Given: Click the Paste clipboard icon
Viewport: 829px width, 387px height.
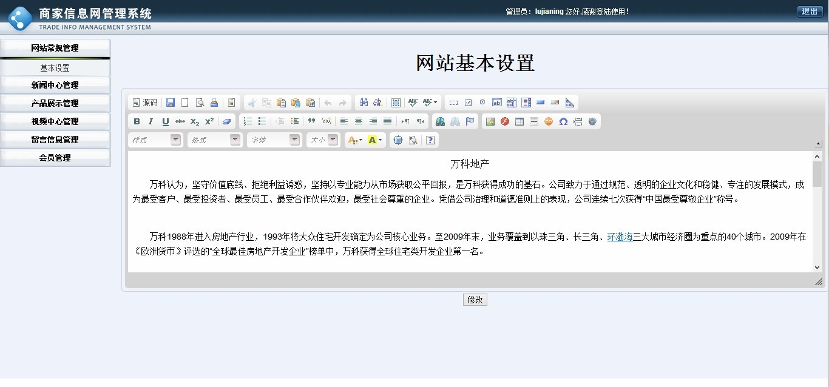Looking at the screenshot, I should [x=282, y=103].
